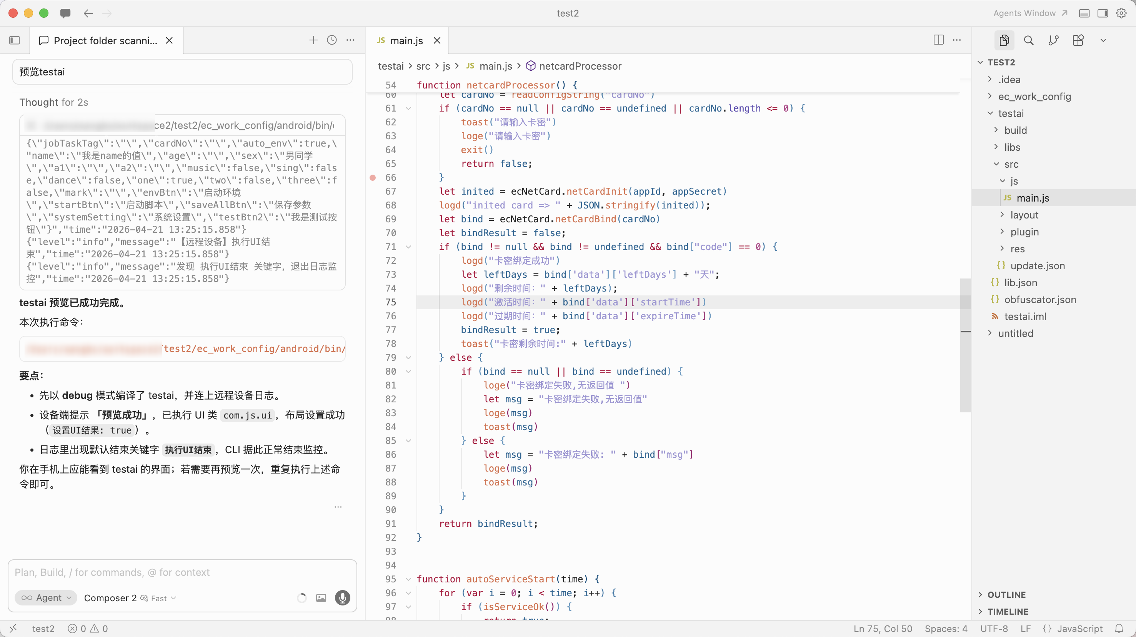This screenshot has height=637, width=1136.
Task: Open the Extensions panel icon
Action: (x=1078, y=41)
